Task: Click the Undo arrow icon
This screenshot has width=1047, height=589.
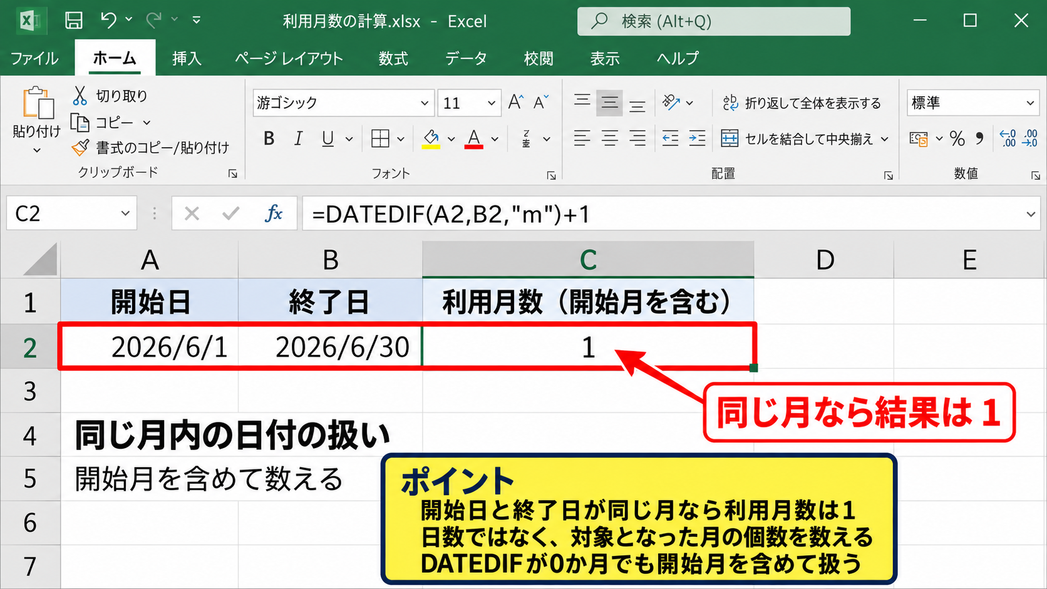Action: click(108, 21)
